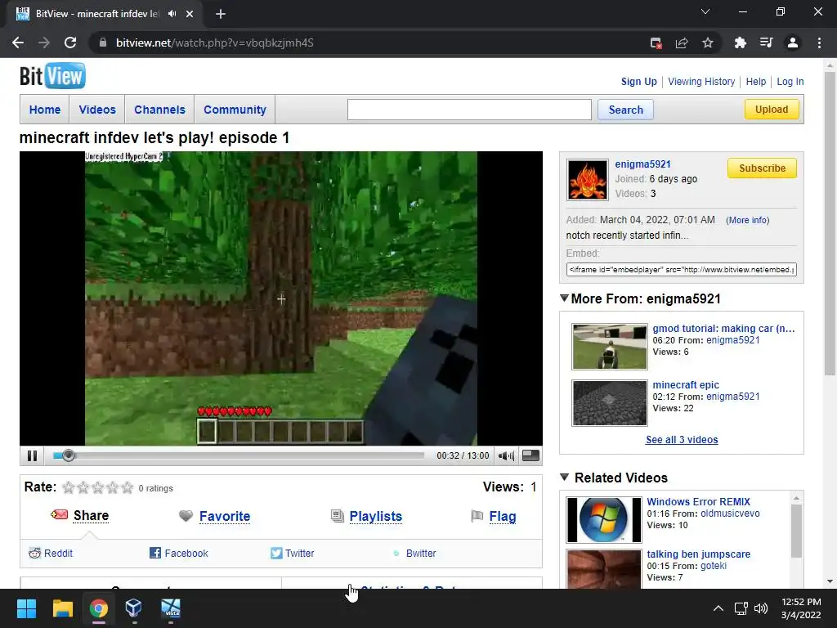The image size is (837, 628).
Task: Click the heart Favorite icon
Action: (x=186, y=516)
